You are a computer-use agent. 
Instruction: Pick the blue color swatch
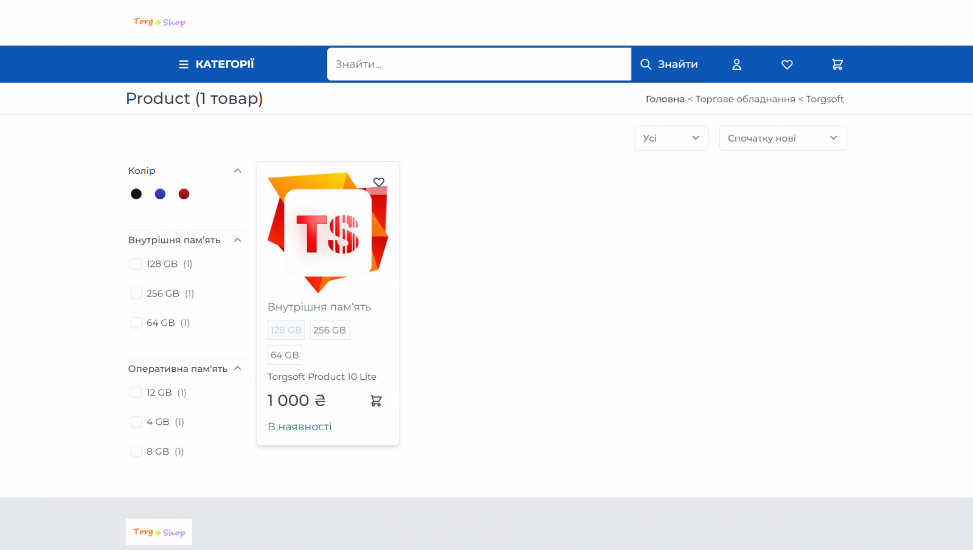click(160, 194)
